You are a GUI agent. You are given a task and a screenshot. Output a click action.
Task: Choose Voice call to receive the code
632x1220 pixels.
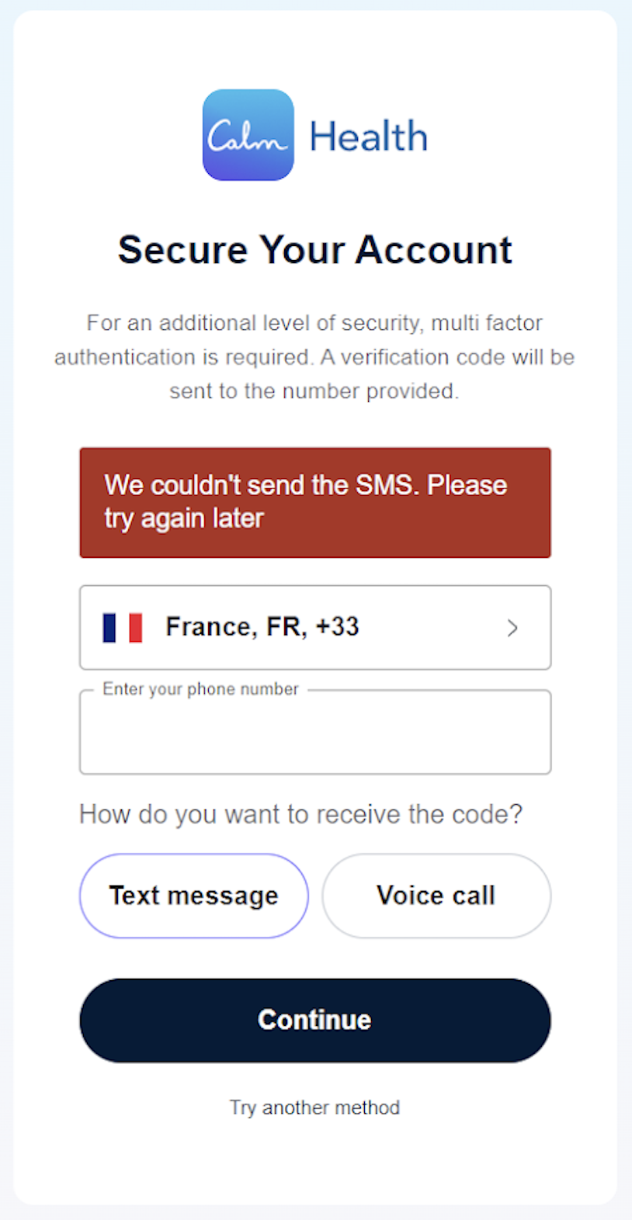(x=436, y=896)
